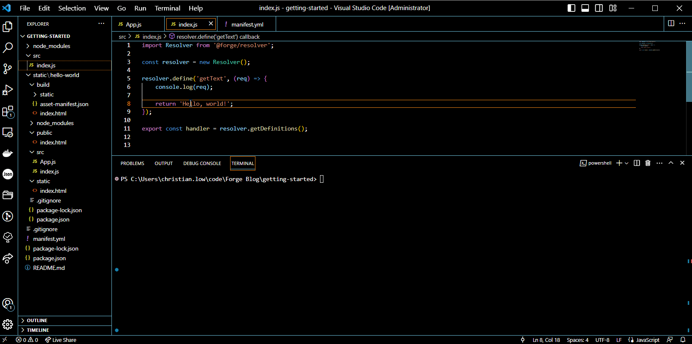Kill the terminal with trash icon
Image resolution: width=692 pixels, height=344 pixels.
pos(648,163)
